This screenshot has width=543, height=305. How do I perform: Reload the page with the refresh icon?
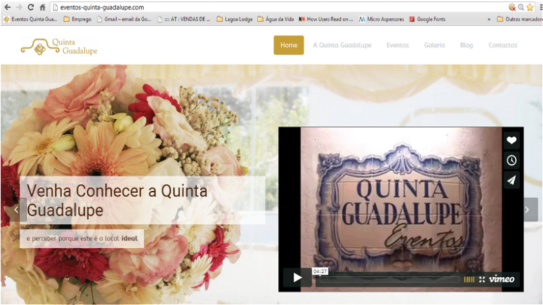tap(31, 7)
